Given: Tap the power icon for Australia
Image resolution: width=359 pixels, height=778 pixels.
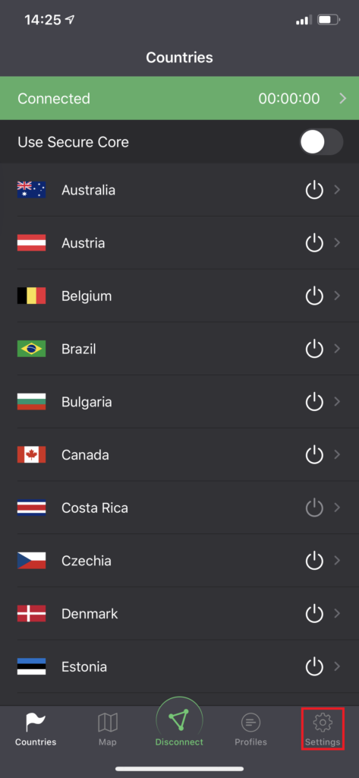Looking at the screenshot, I should (314, 190).
